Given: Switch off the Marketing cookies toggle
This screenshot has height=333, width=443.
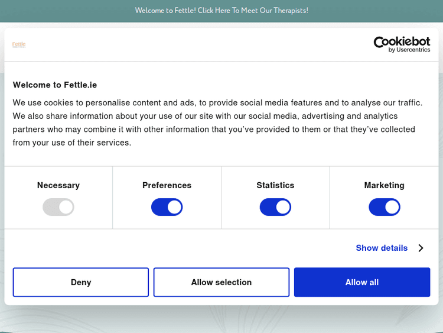Looking at the screenshot, I should [x=384, y=207].
